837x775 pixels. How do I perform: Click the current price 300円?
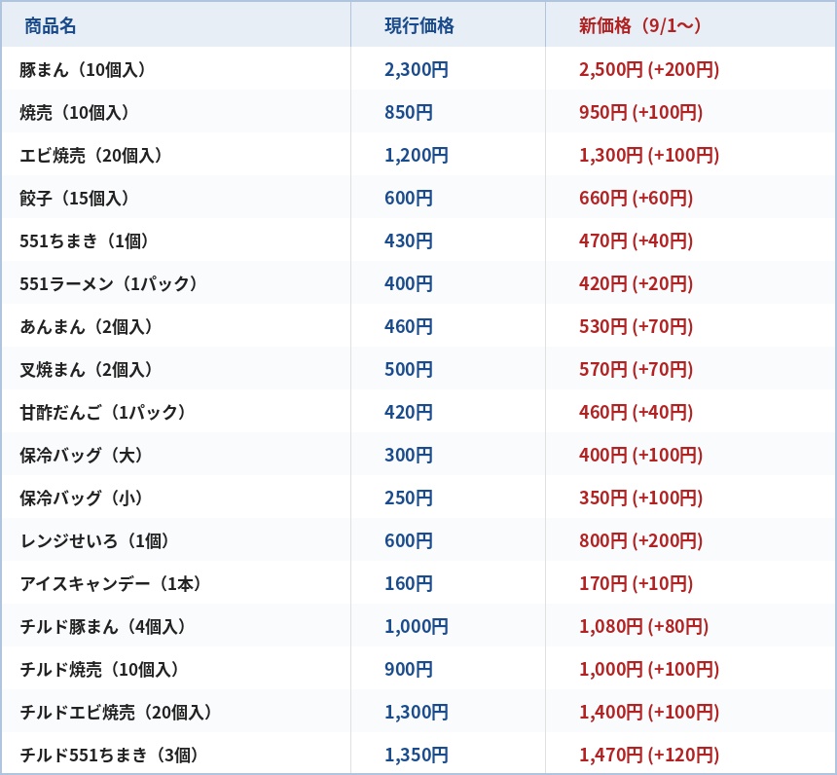(409, 455)
